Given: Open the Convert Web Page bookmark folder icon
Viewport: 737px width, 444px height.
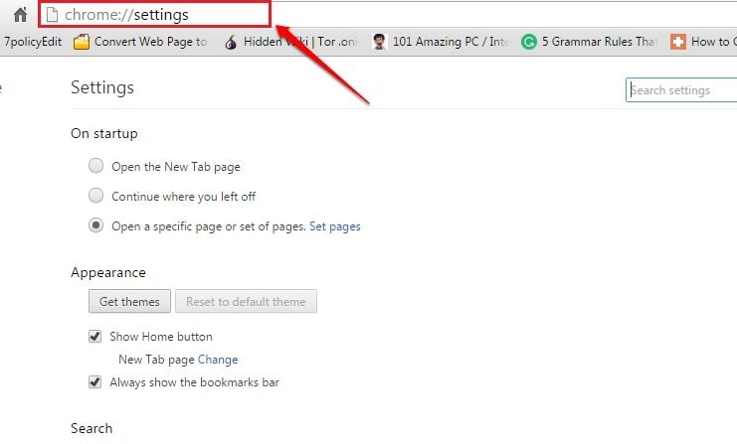Looking at the screenshot, I should 82,43.
